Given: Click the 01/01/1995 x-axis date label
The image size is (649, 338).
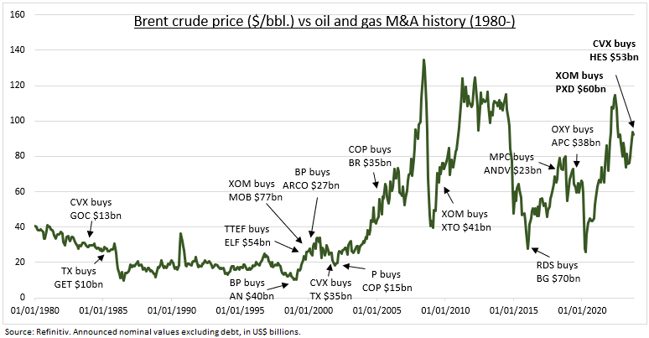Looking at the screenshot, I should (x=240, y=310).
